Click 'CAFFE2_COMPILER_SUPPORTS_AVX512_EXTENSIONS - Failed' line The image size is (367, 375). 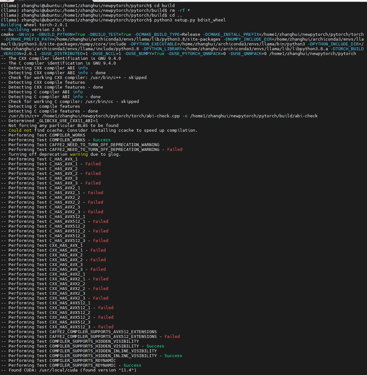(90, 337)
